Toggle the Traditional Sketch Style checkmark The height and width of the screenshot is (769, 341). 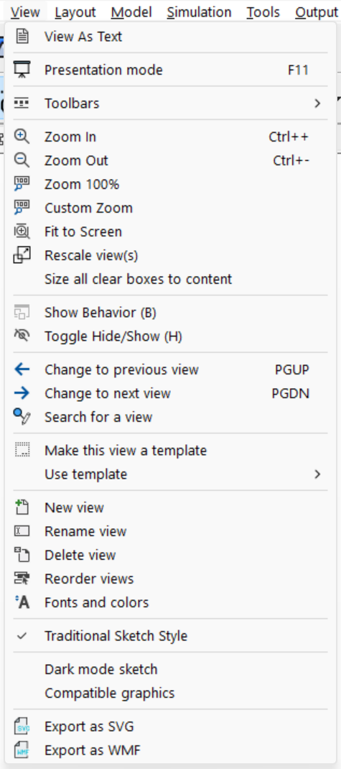[x=22, y=636]
